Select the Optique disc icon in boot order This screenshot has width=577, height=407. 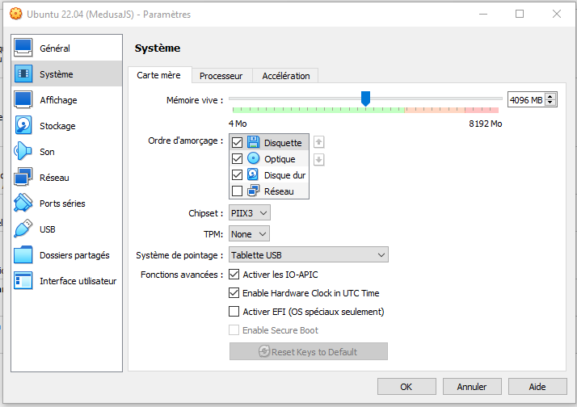pyautogui.click(x=253, y=158)
